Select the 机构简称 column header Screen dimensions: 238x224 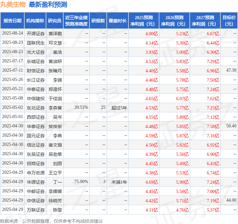[x=35, y=21]
